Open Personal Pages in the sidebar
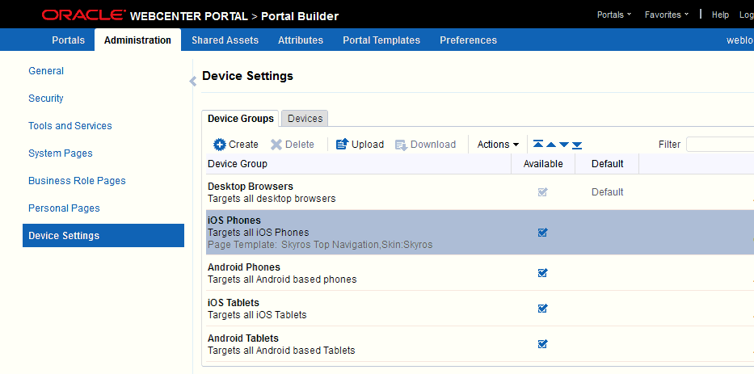Screen dimensions: 754x374 click(64, 208)
